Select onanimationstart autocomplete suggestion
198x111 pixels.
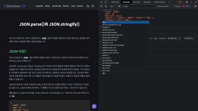coord(126,38)
